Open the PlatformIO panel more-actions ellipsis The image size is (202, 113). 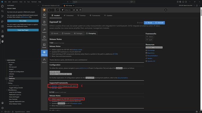38,6
